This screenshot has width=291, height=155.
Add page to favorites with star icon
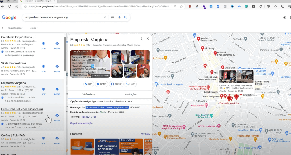(181, 7)
